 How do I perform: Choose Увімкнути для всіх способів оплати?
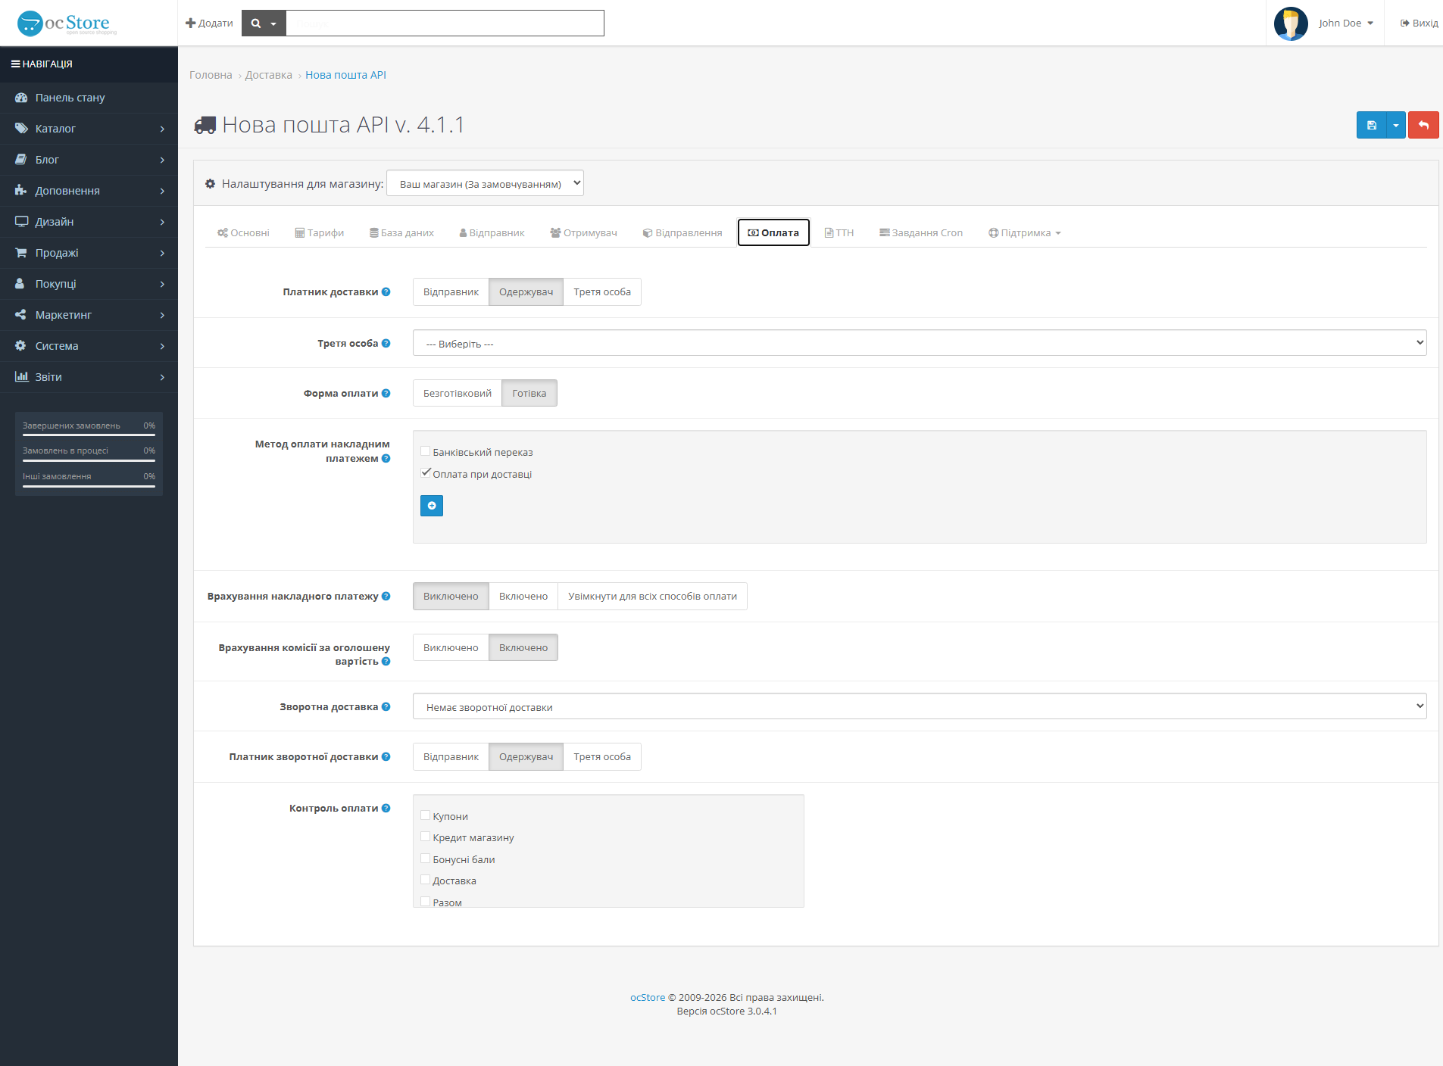(652, 597)
